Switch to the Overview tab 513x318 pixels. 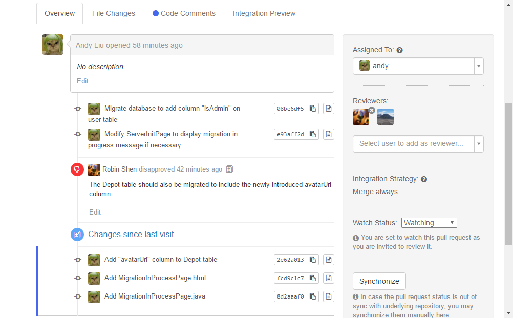(59, 13)
